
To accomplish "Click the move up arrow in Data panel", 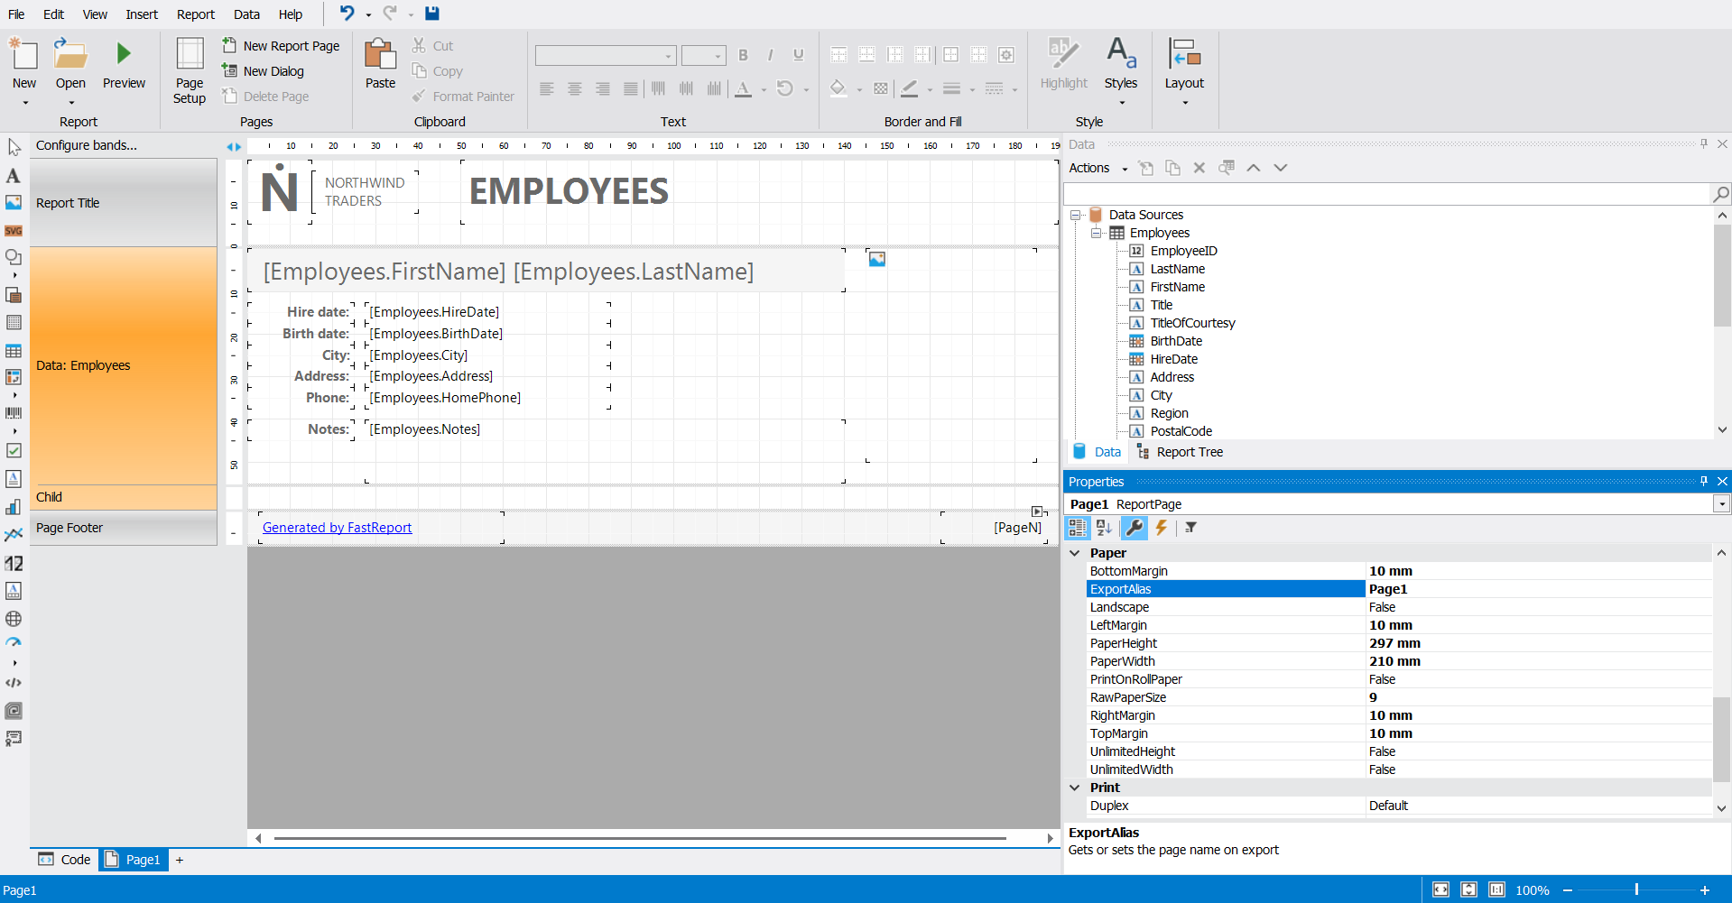I will click(x=1254, y=168).
